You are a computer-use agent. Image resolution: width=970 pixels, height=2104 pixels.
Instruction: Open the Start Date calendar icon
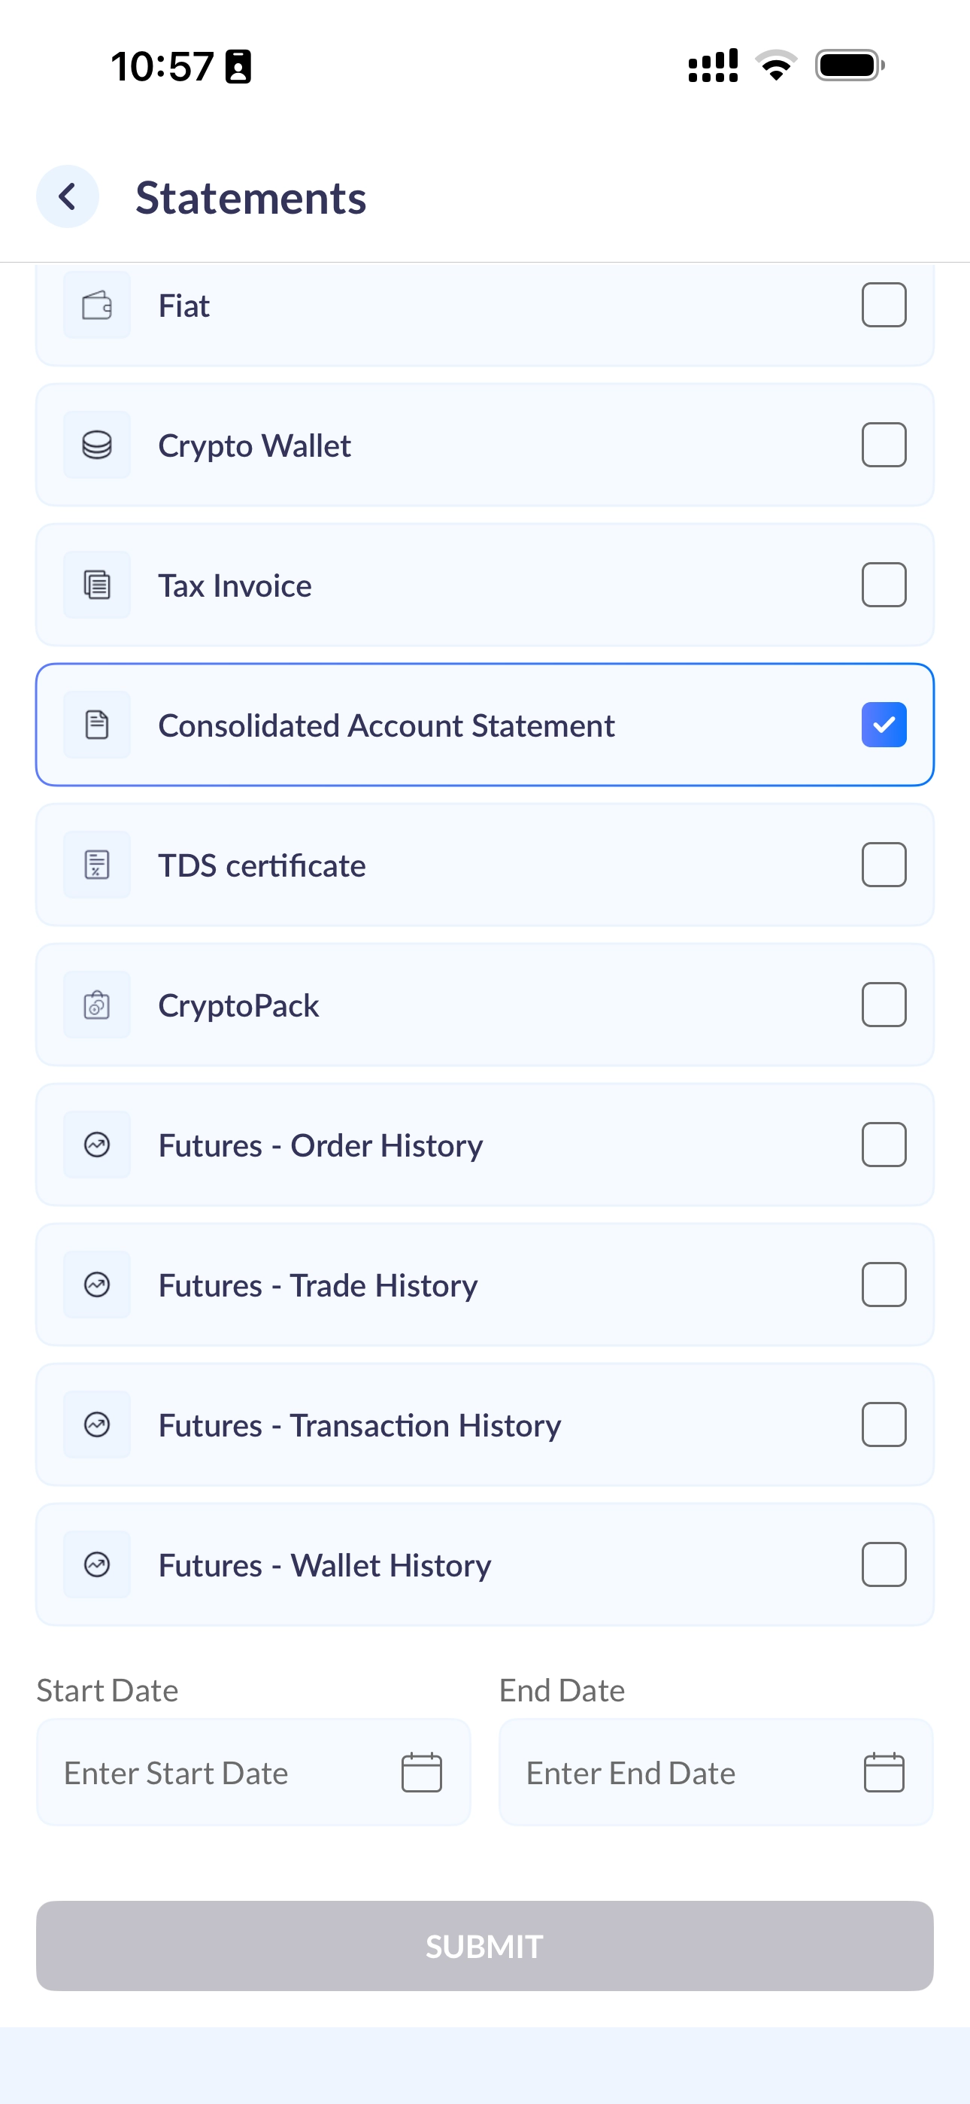pyautogui.click(x=422, y=1772)
